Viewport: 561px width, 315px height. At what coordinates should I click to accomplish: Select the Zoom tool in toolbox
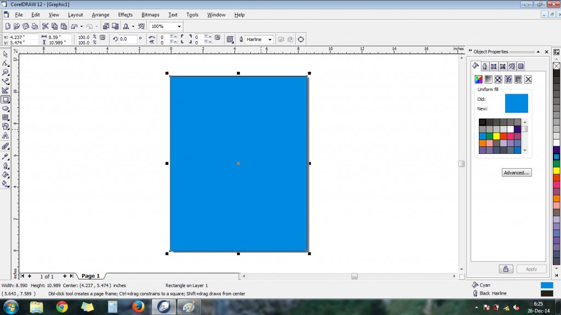[5, 72]
